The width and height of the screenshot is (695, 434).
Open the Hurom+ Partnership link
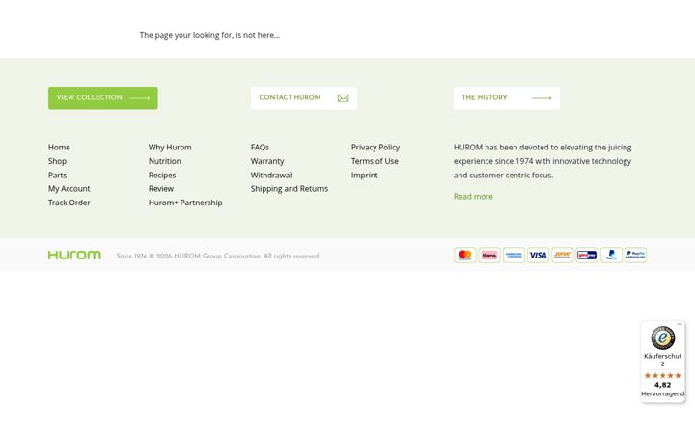click(185, 203)
